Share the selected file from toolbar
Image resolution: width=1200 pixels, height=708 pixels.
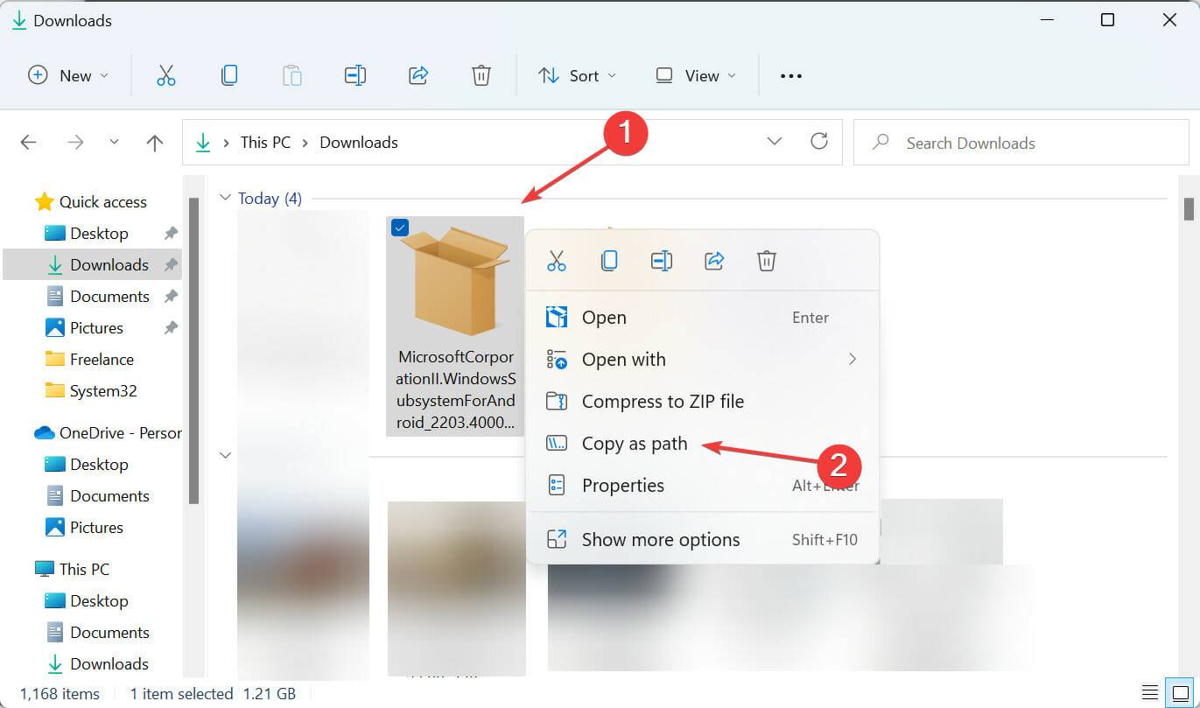pyautogui.click(x=418, y=75)
